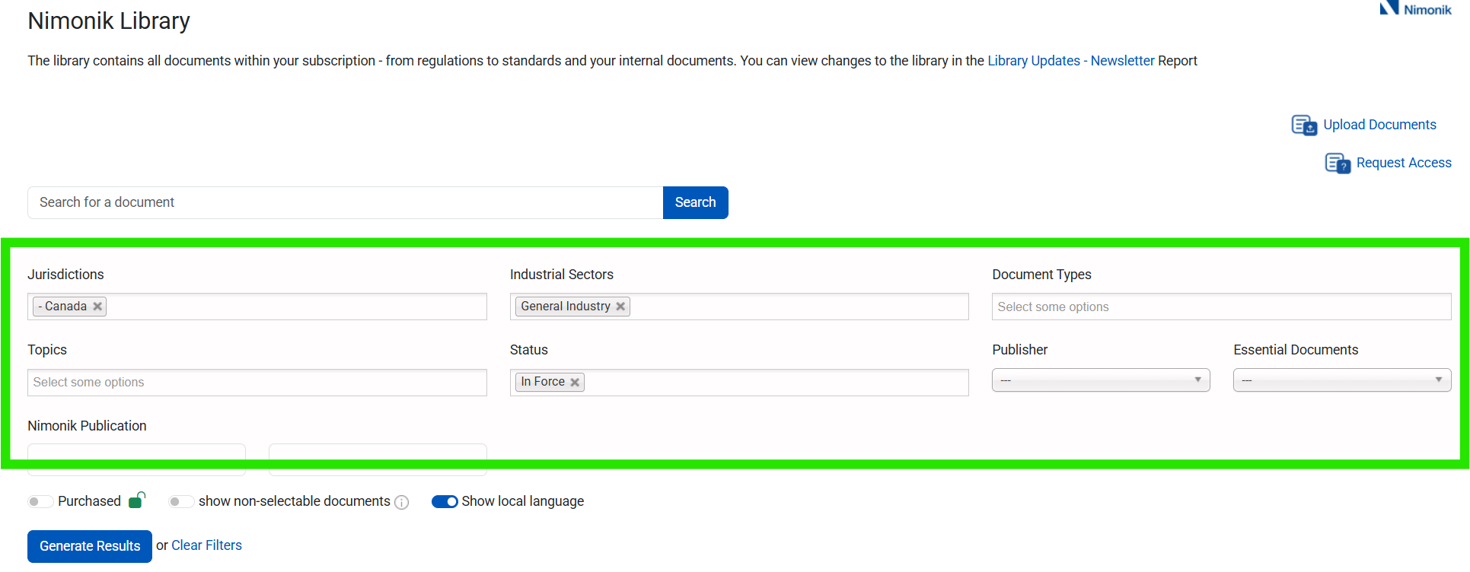Toggle the Purchased switch
1470x572 pixels.
pos(40,501)
